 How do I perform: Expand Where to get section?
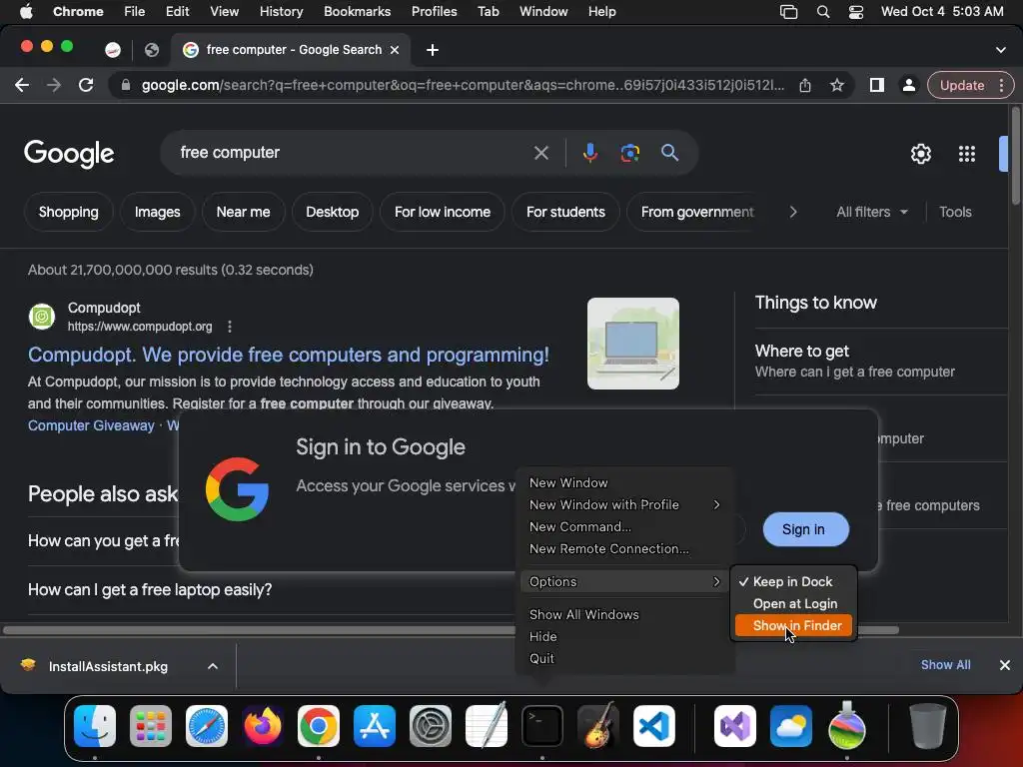881,361
